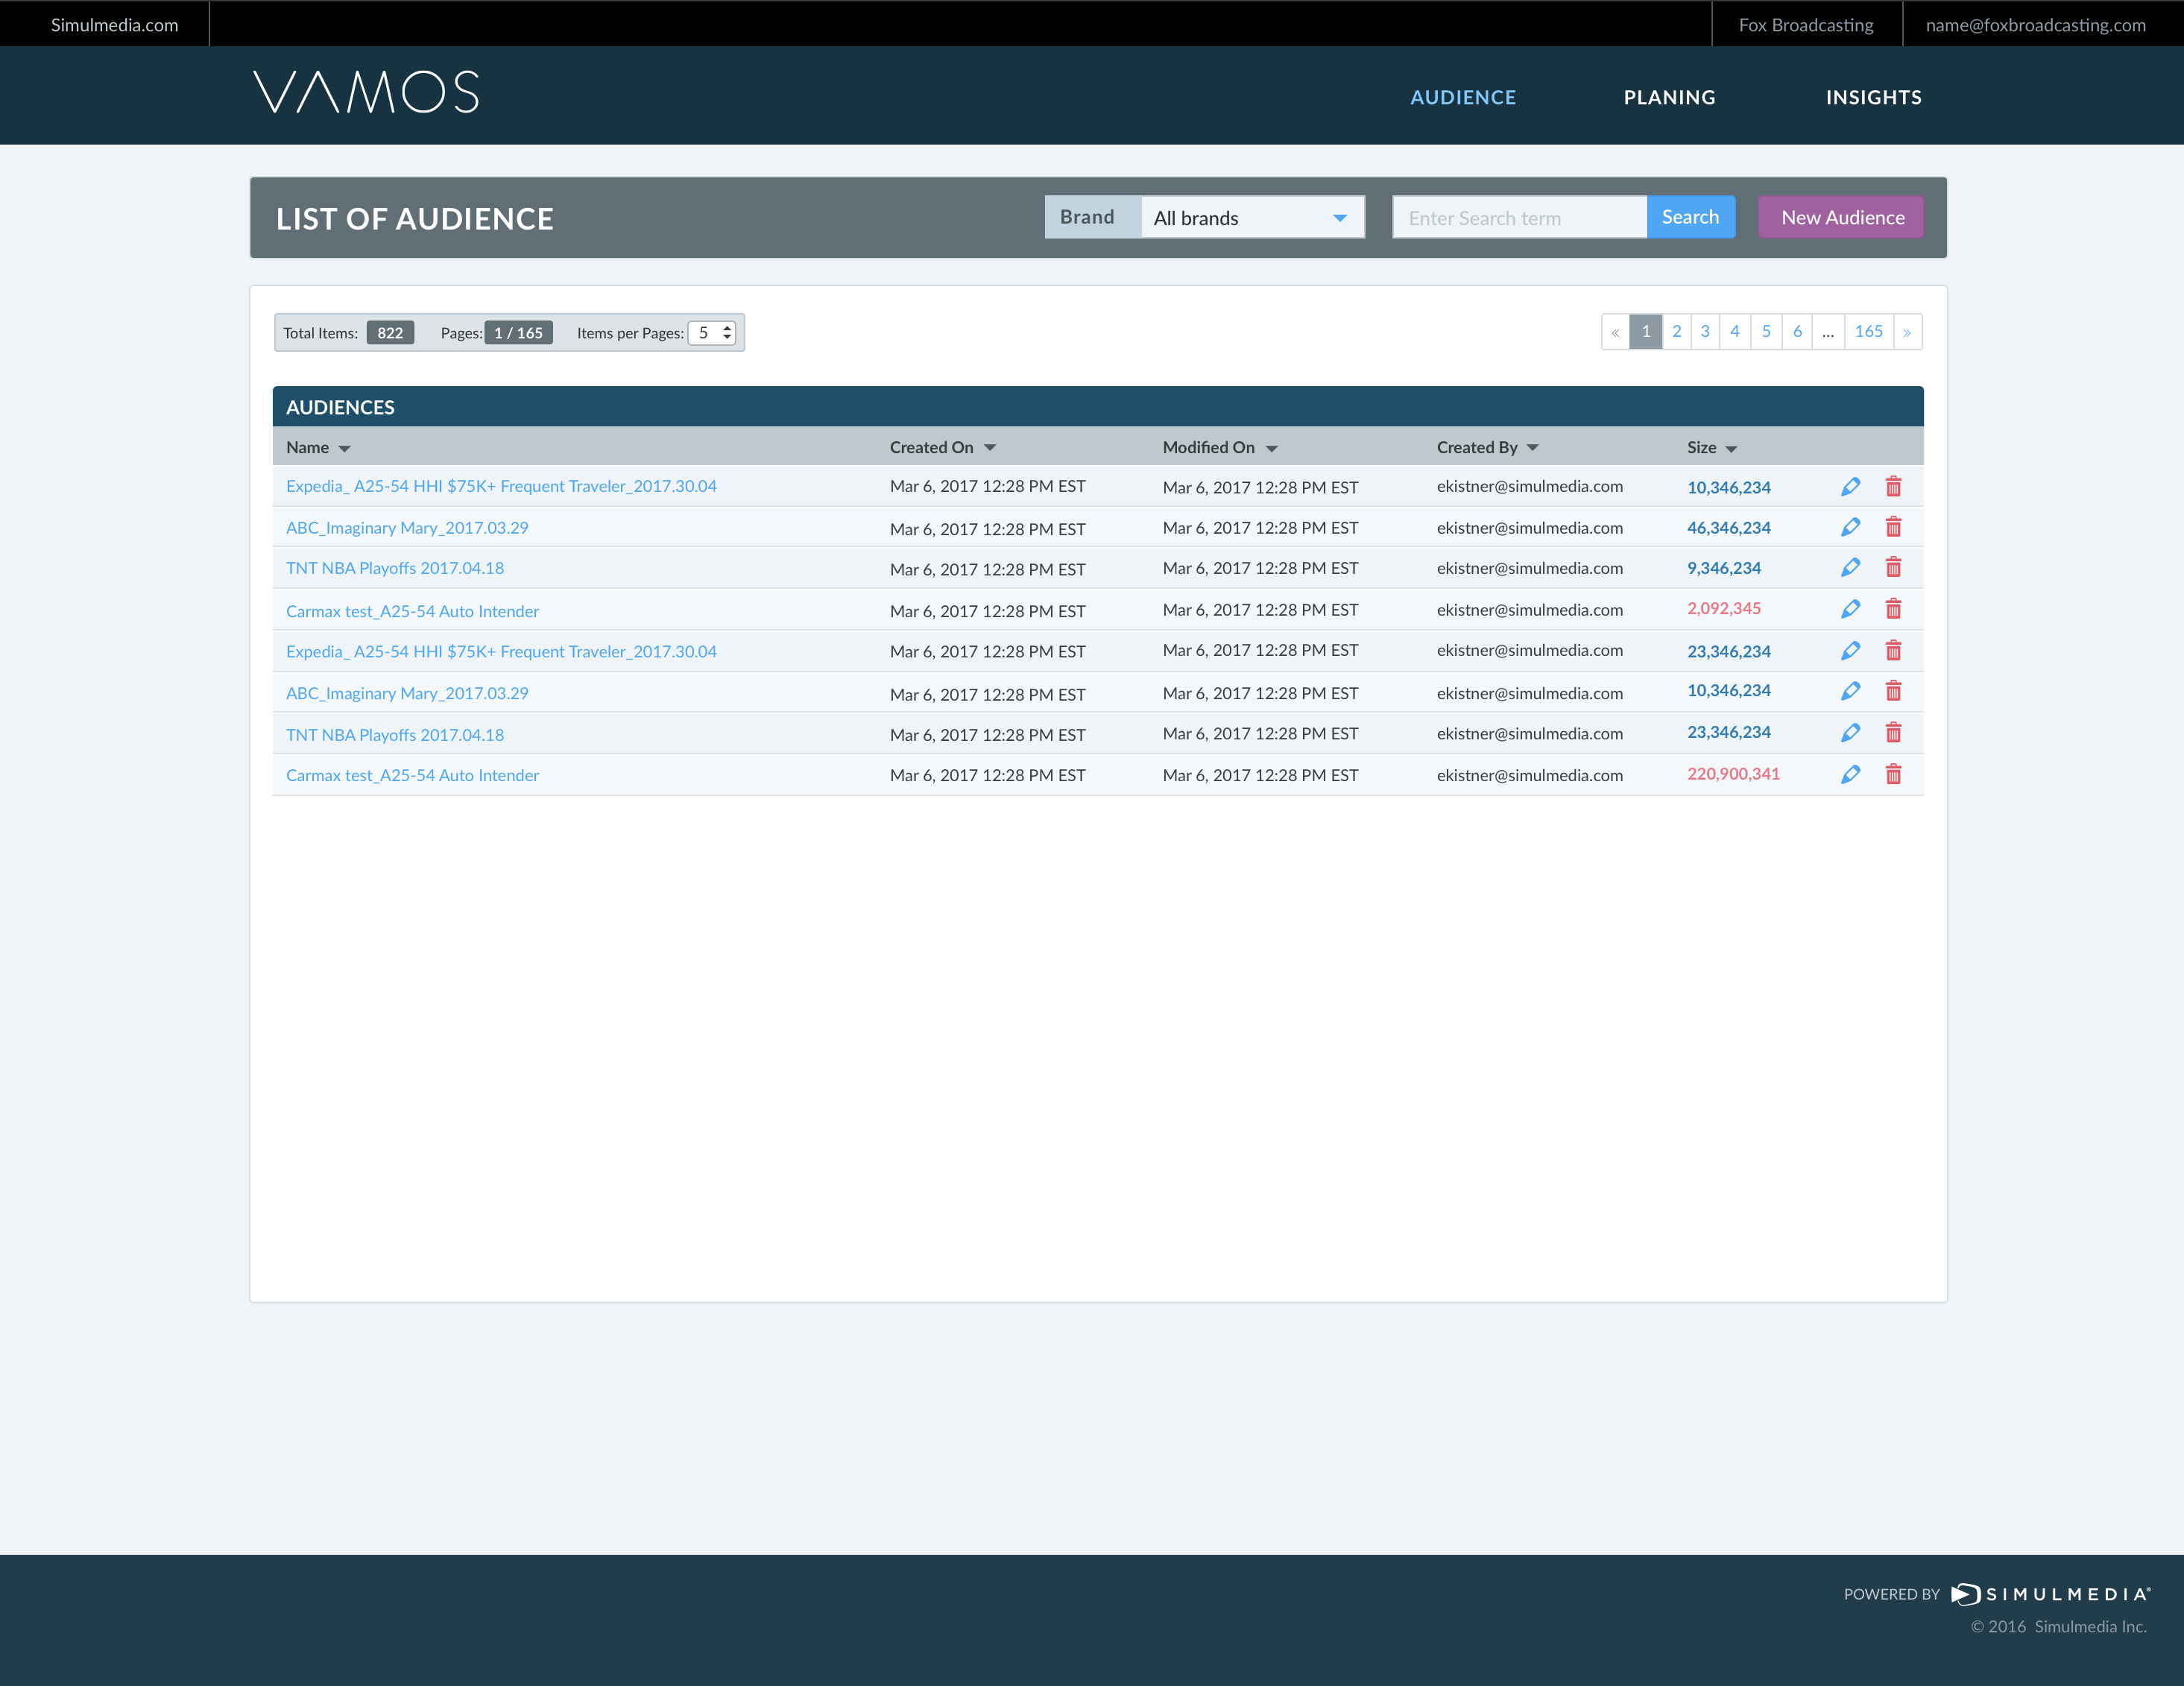Open Carmax test audience sized 220,900,341
2184x1686 pixels.
coord(412,775)
